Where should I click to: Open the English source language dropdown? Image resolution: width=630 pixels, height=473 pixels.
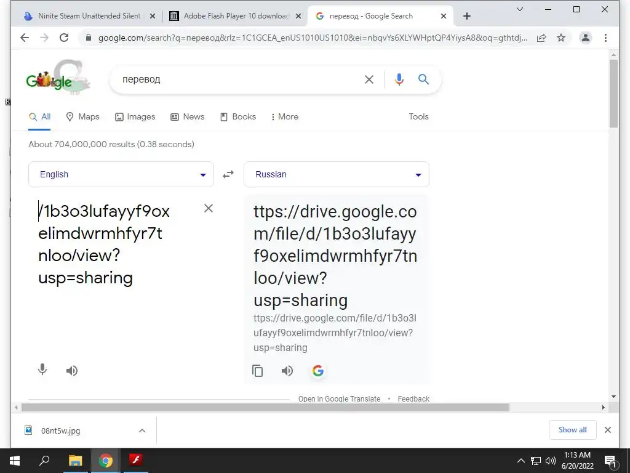tap(121, 174)
